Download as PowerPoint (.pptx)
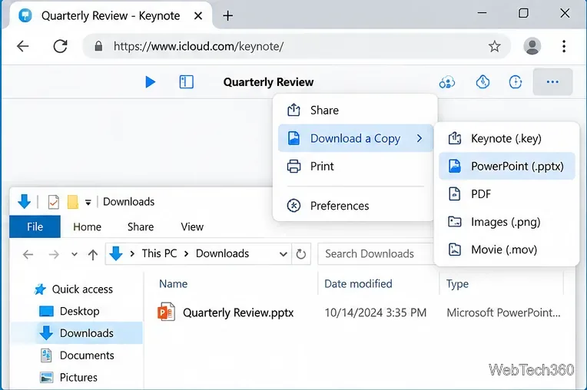This screenshot has height=390, width=587. 506,166
